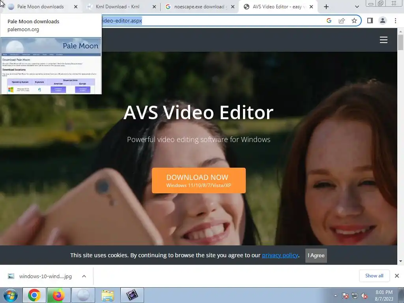Open the site's hamburger menu

click(x=383, y=40)
